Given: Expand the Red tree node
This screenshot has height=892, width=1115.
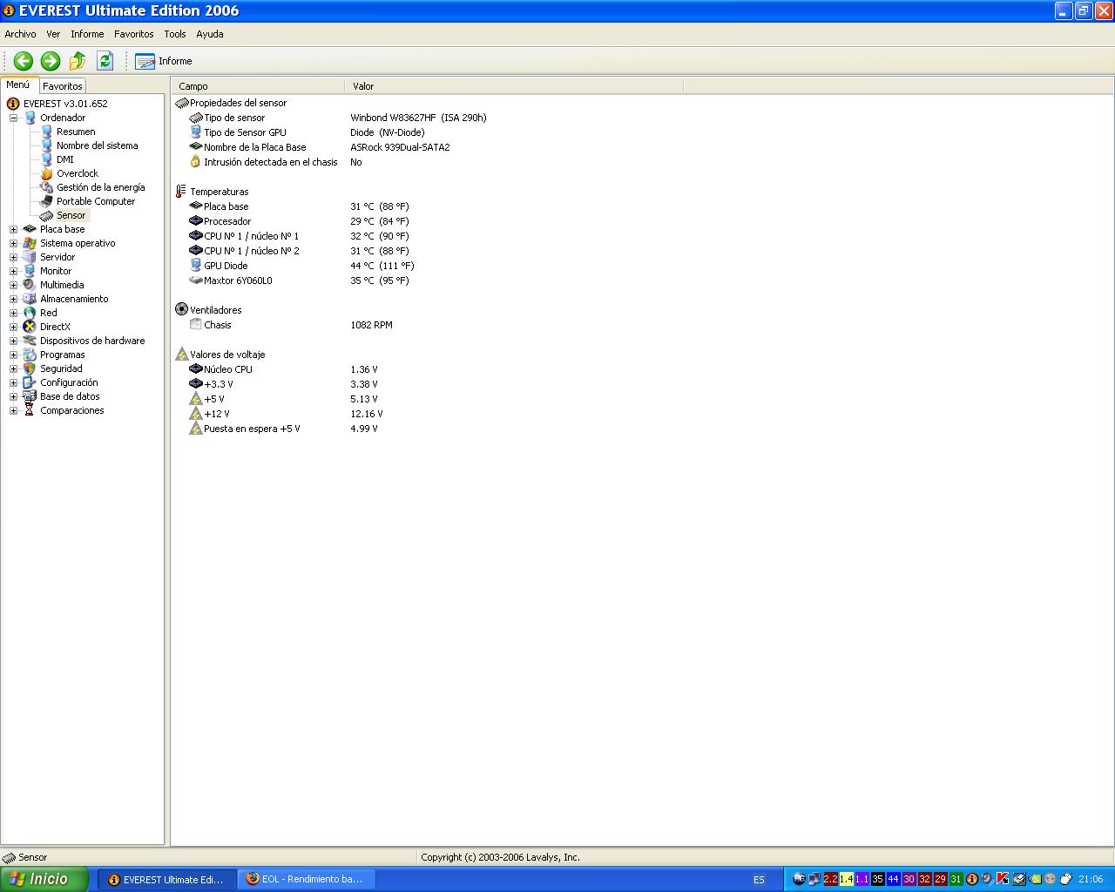Looking at the screenshot, I should click(x=13, y=313).
